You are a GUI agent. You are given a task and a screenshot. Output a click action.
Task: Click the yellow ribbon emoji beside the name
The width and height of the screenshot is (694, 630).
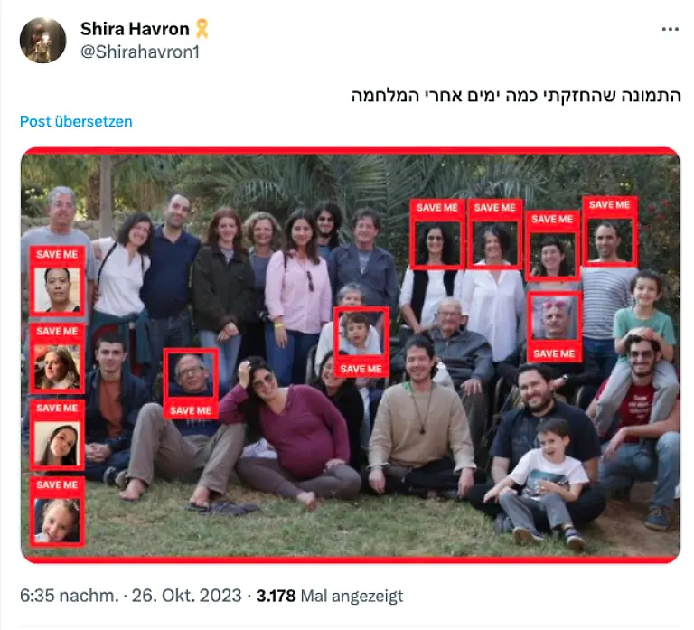point(202,29)
